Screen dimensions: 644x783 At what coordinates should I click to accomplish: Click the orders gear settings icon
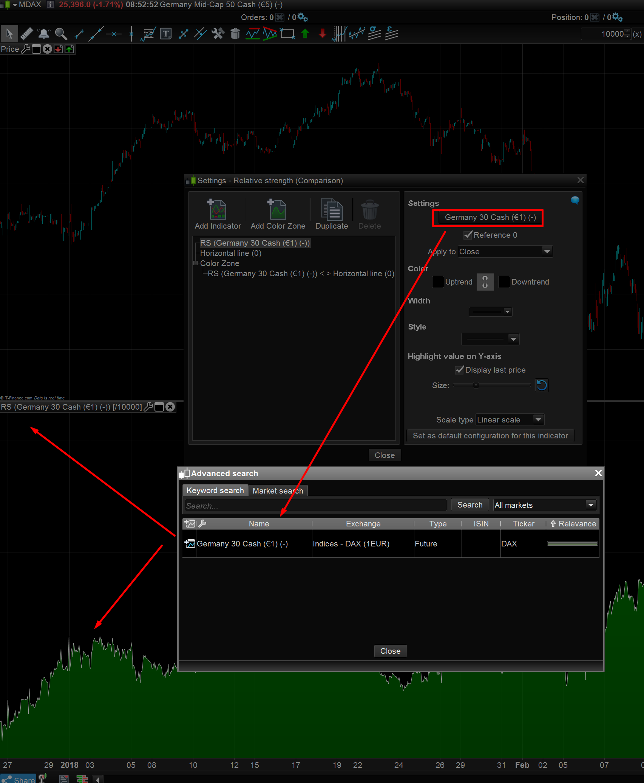(303, 17)
